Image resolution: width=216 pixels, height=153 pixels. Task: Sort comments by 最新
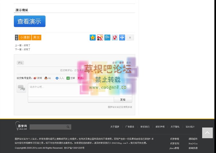[x=115, y=63]
